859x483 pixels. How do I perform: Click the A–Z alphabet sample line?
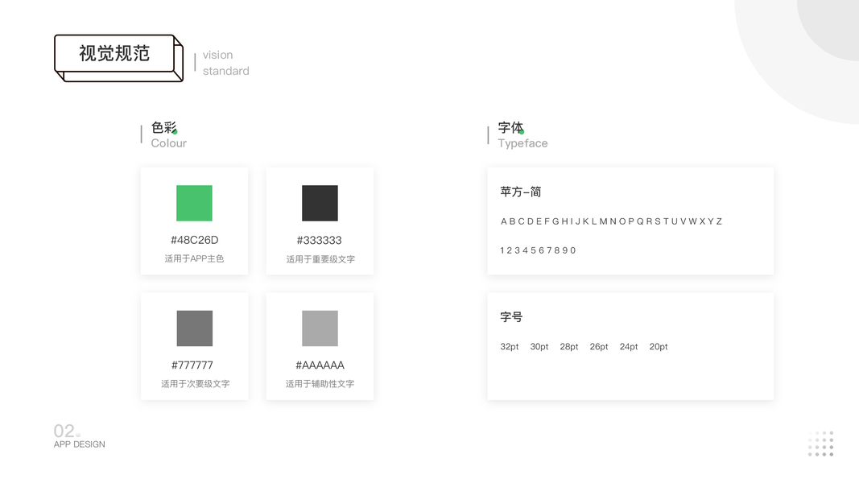tap(611, 221)
